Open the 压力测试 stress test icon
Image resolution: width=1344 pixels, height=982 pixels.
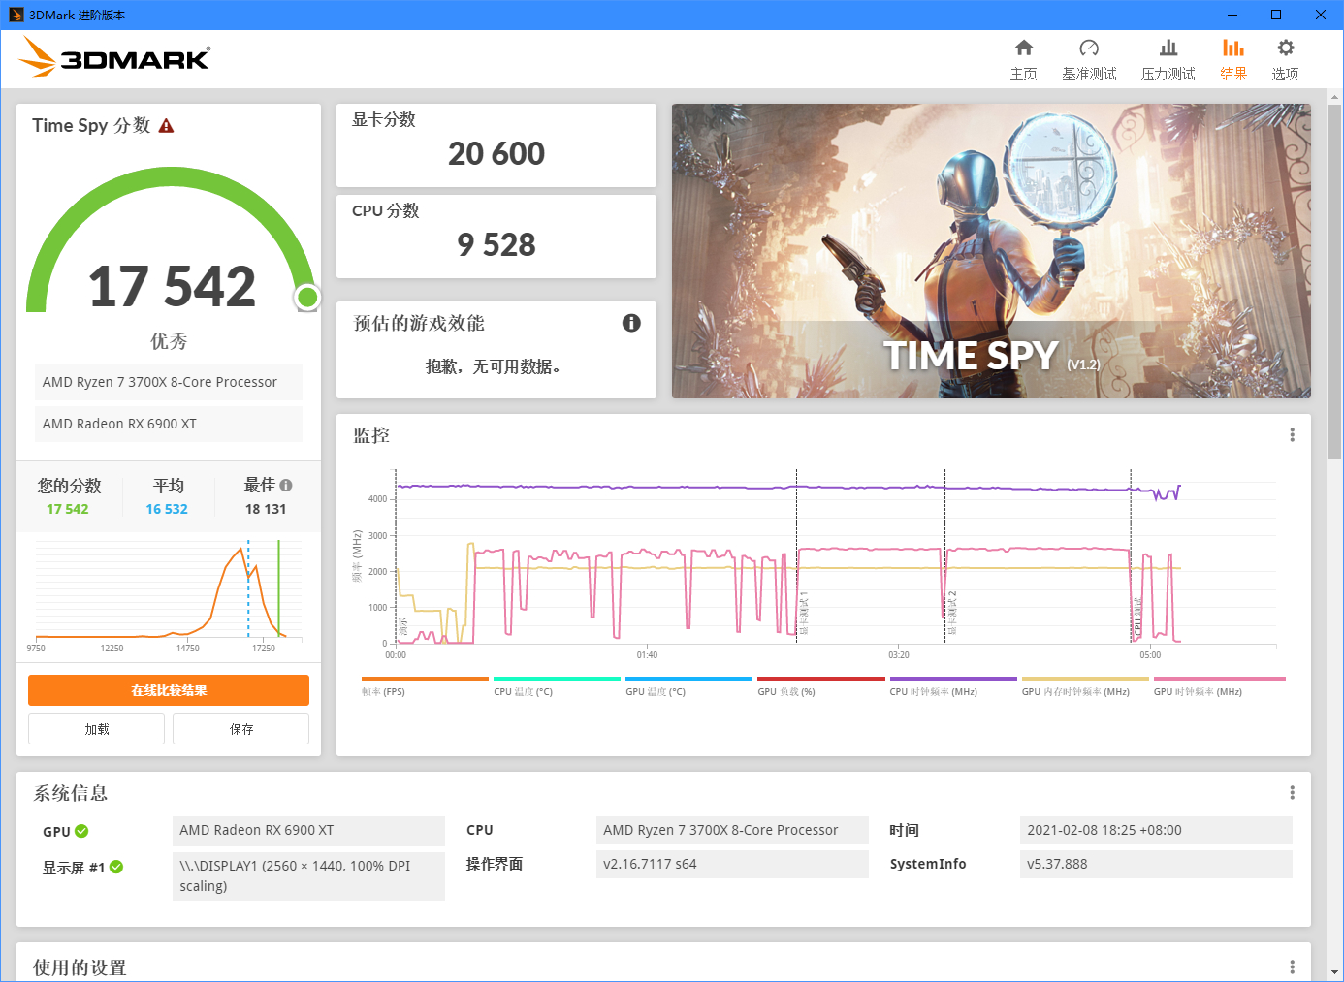point(1168,48)
